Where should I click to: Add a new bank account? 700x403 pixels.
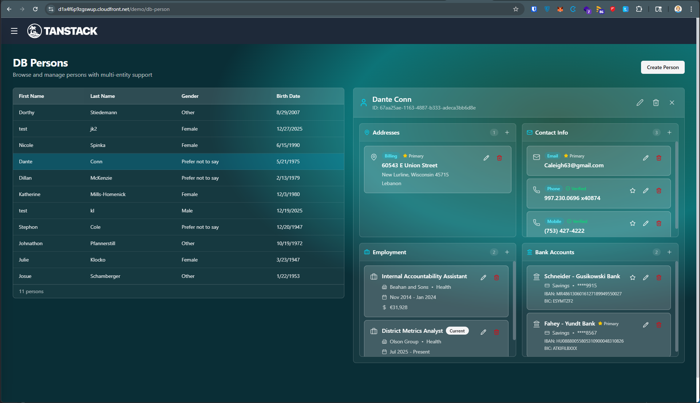click(x=669, y=252)
